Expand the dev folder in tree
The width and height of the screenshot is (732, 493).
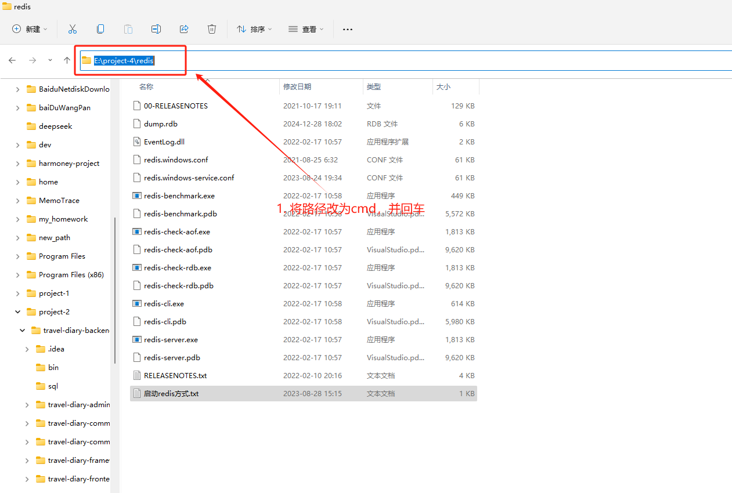click(18, 144)
